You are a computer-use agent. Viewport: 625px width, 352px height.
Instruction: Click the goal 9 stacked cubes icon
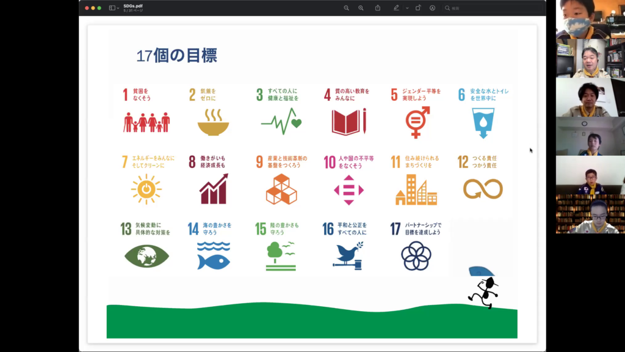tap(281, 189)
